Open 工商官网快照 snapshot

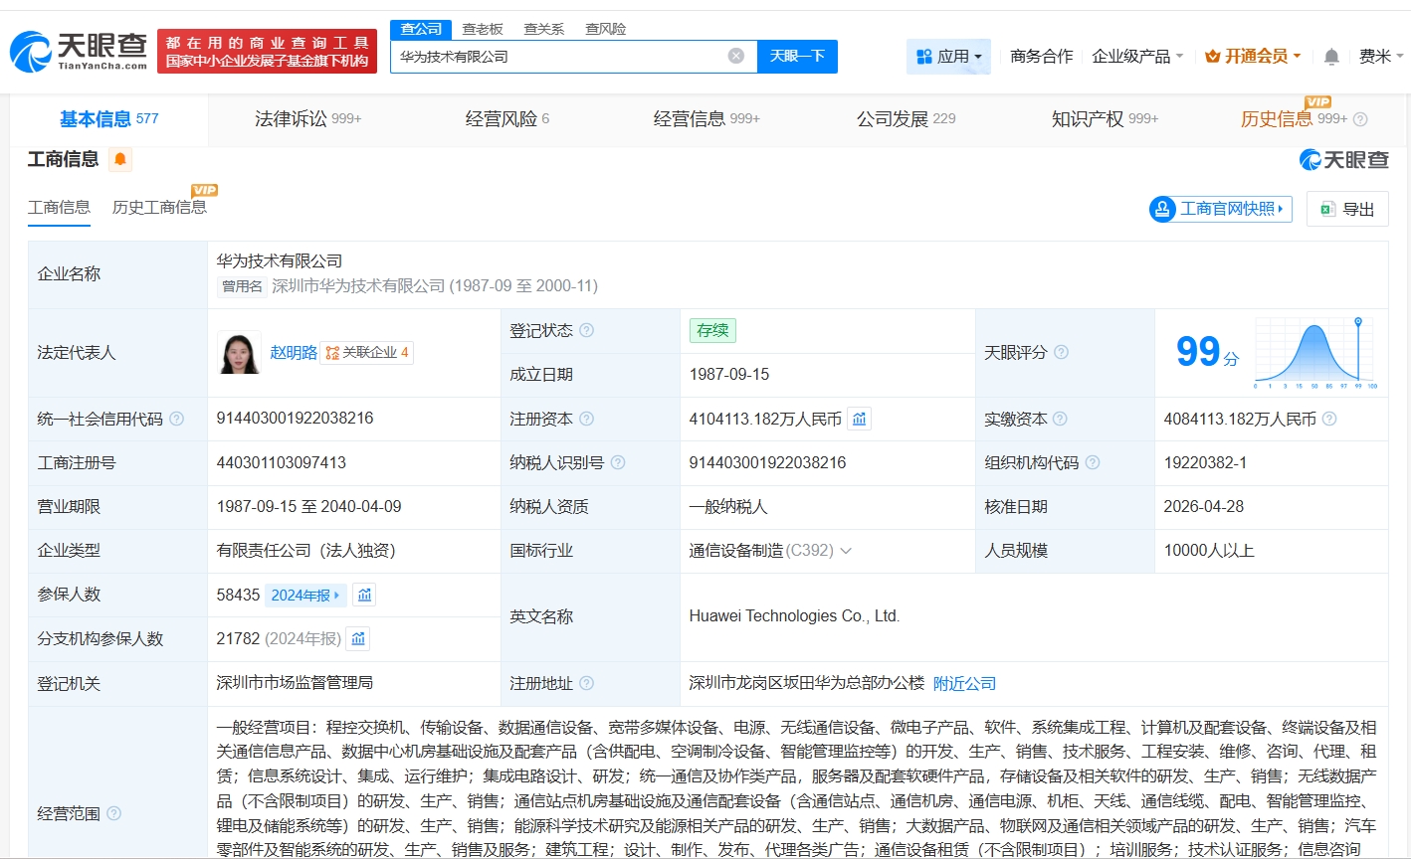click(x=1220, y=209)
